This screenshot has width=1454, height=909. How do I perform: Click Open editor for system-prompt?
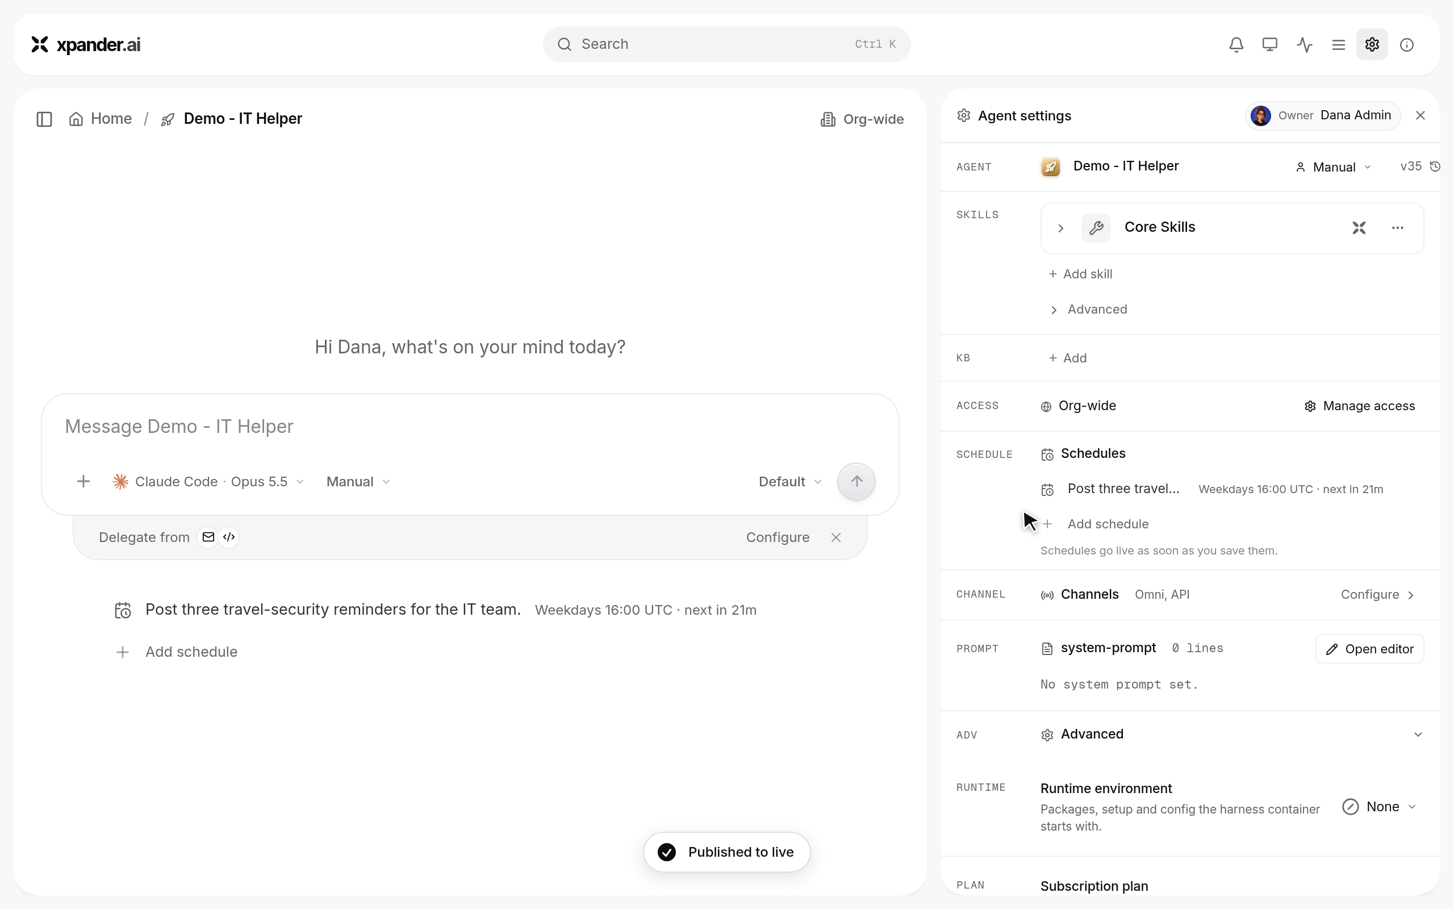1369,649
